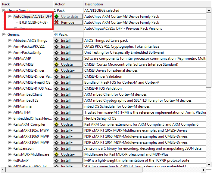Update the Keil::ARM_Compiler pack
Image resolution: width=212 pixels, height=173 pixels.
click(x=68, y=124)
